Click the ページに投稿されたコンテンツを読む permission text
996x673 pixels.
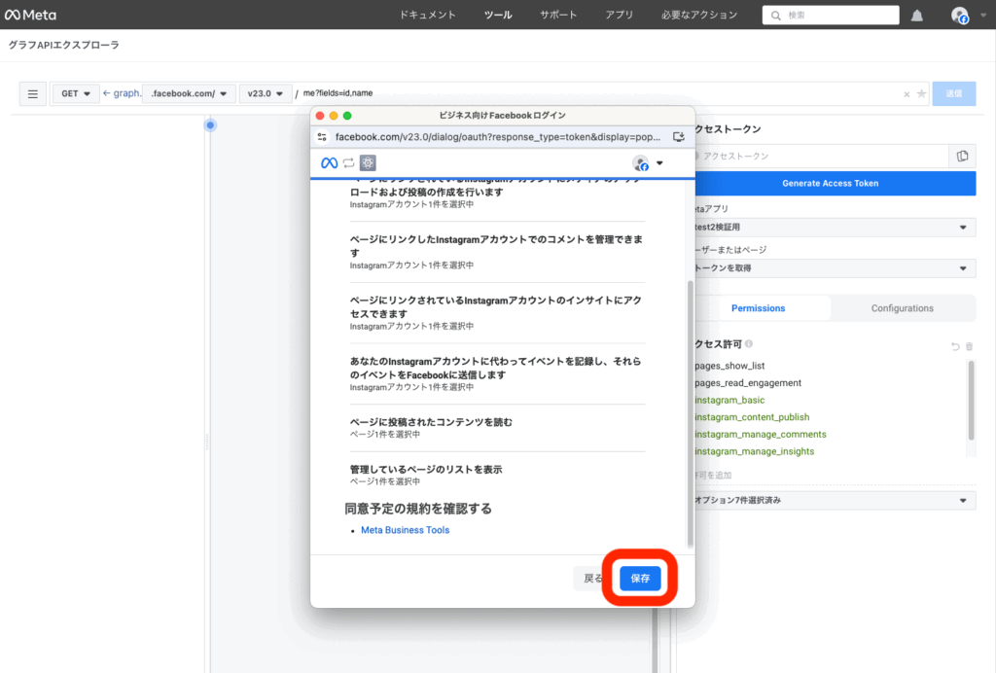coord(431,422)
